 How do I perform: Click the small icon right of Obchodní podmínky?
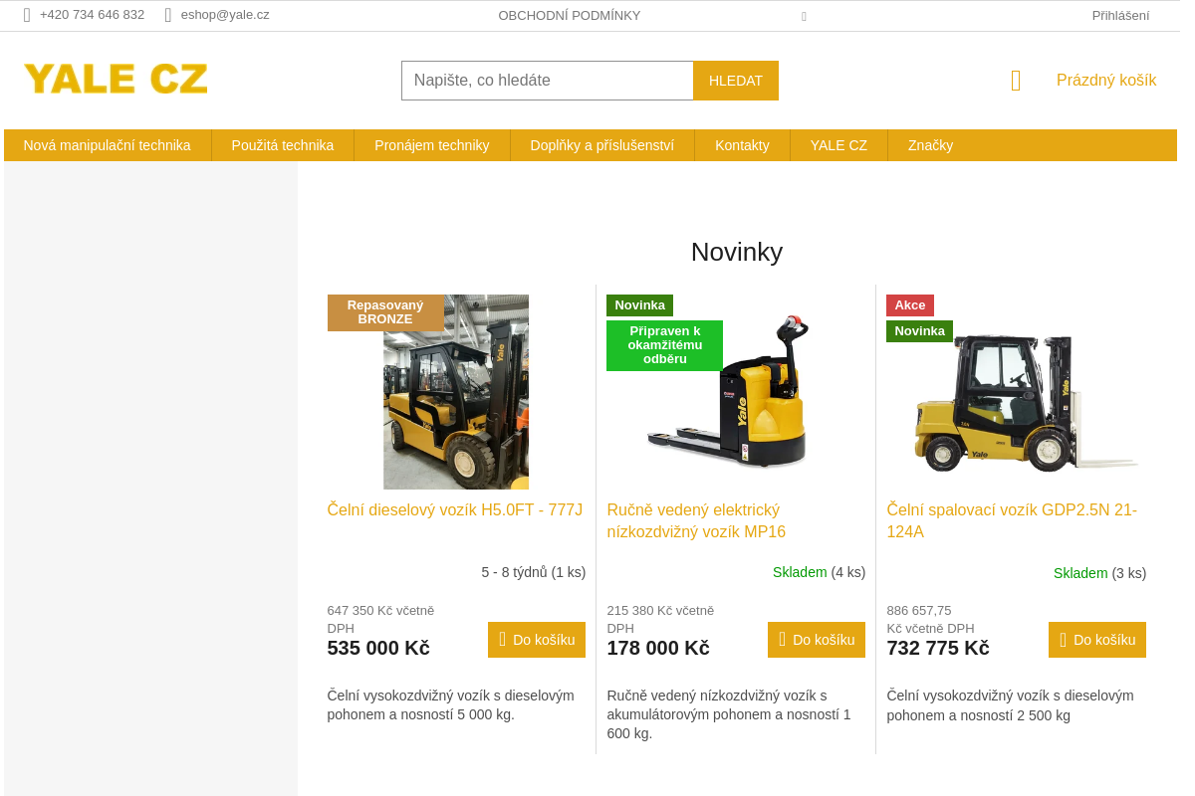[804, 16]
